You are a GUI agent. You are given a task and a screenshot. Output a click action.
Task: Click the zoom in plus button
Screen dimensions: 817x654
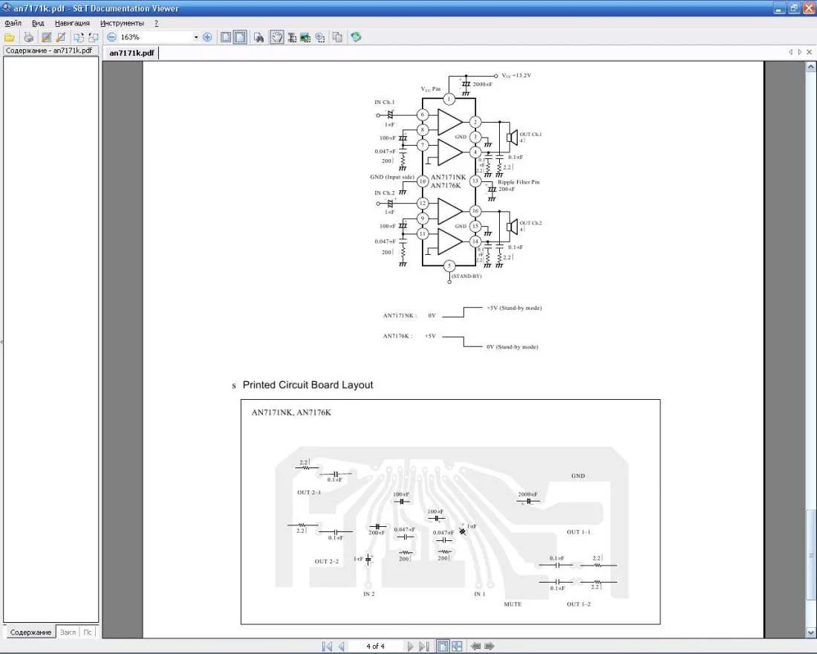(x=207, y=37)
